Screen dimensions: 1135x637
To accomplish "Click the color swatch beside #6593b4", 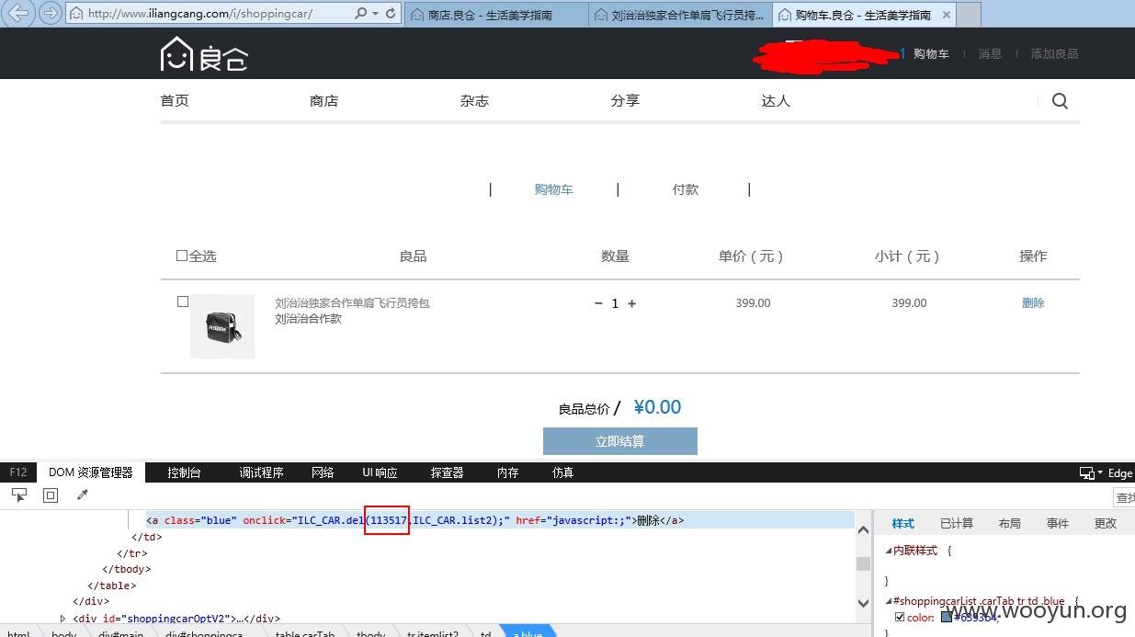I will pos(947,617).
